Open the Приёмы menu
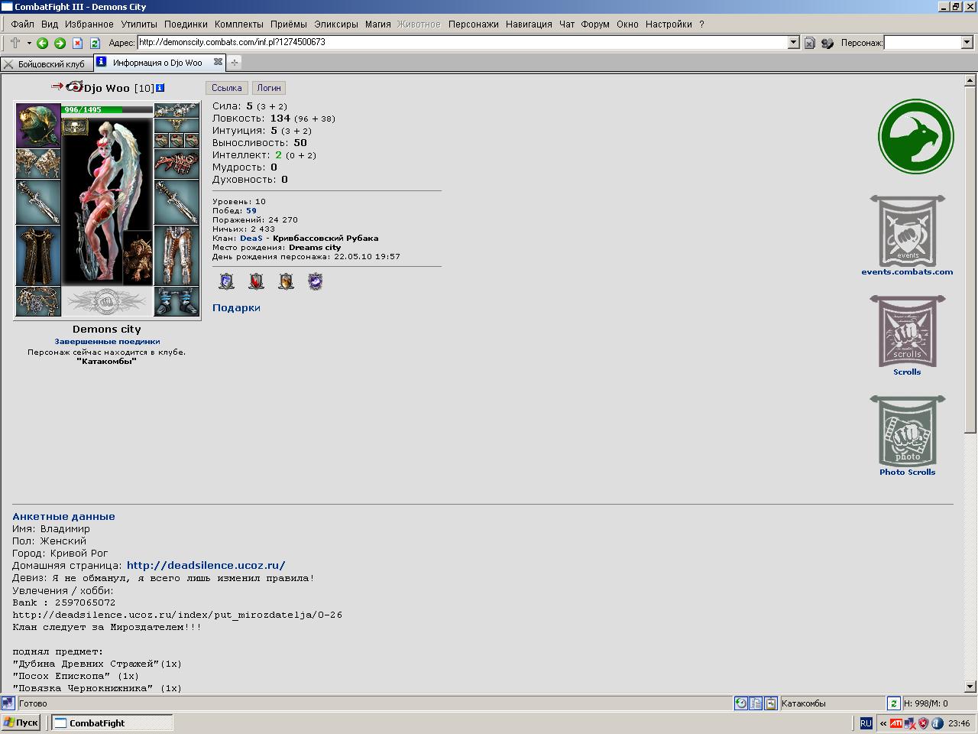 coord(289,24)
